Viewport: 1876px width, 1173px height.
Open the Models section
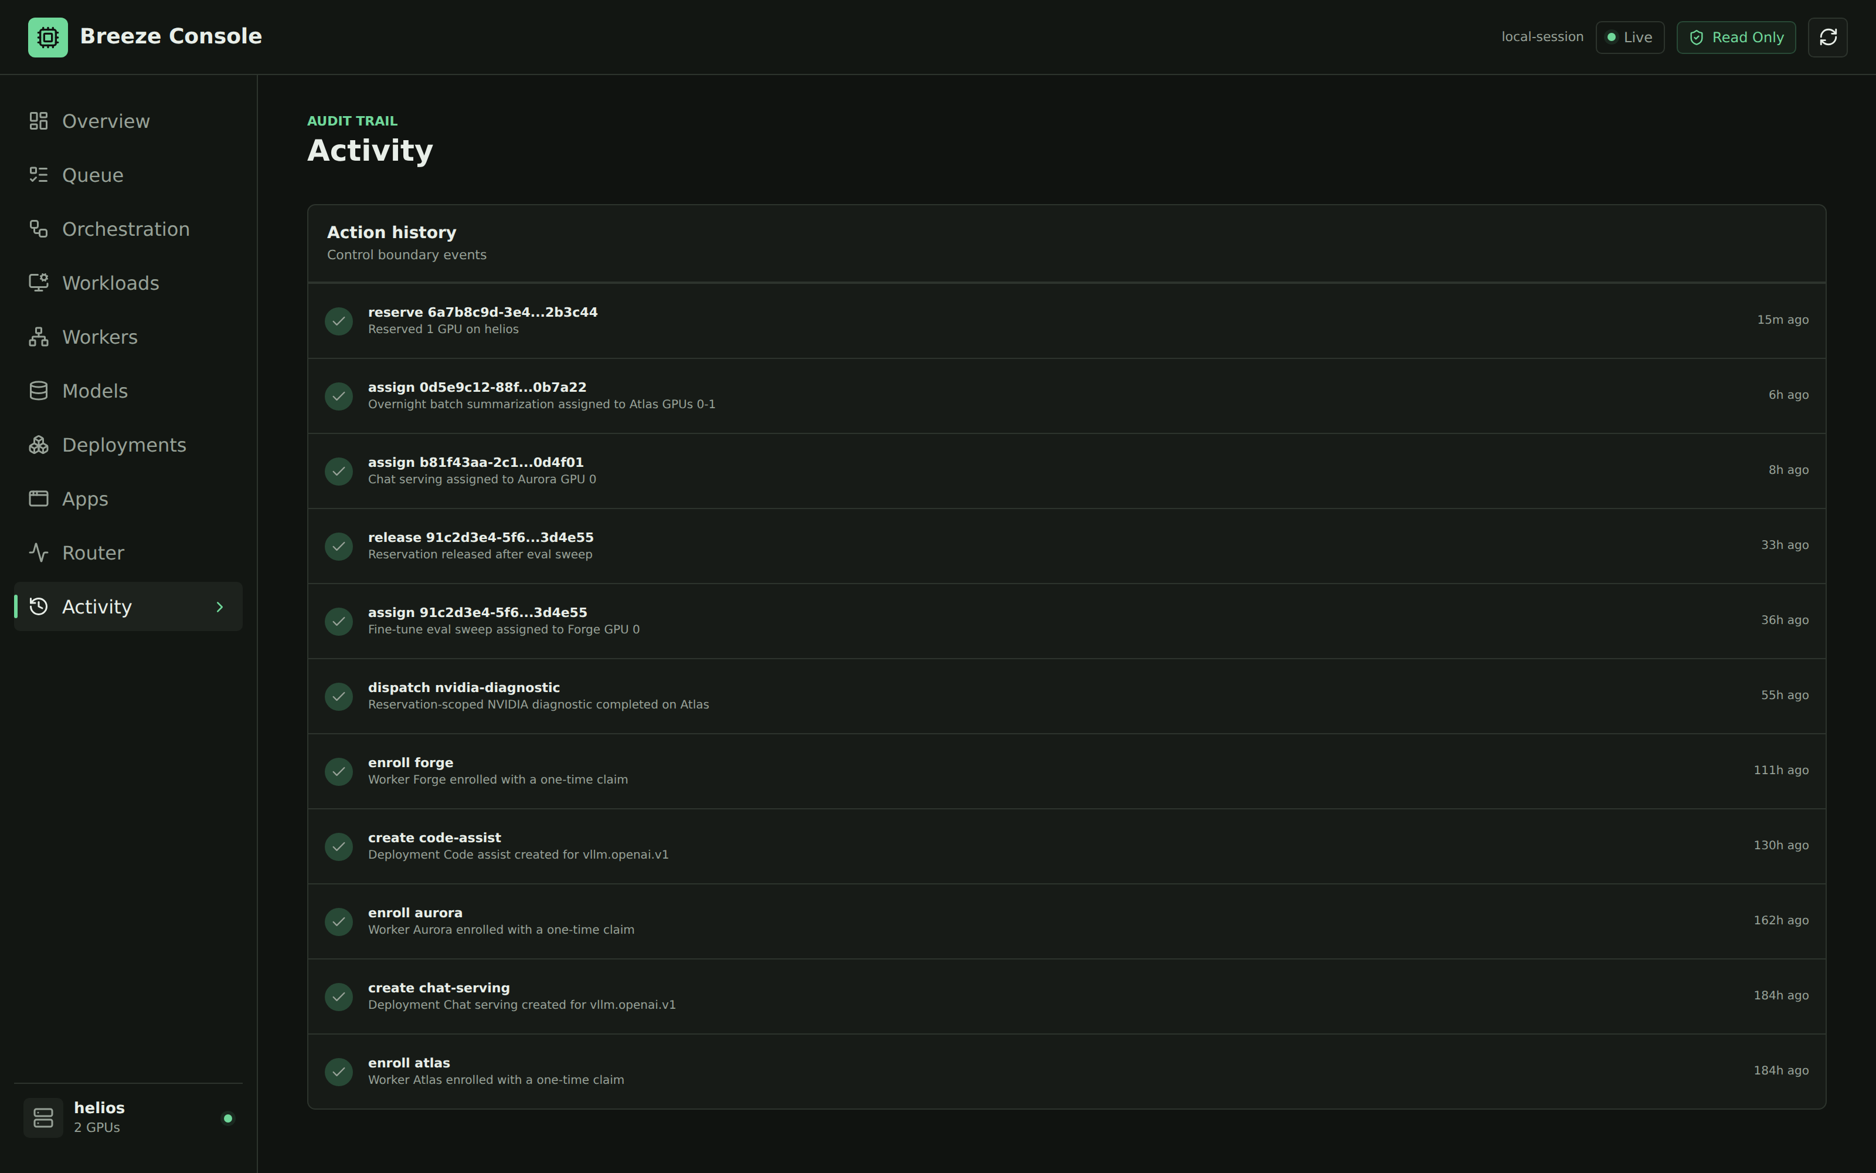click(128, 391)
